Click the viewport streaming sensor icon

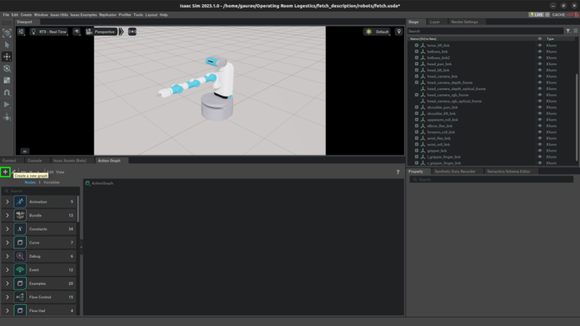pos(132,32)
